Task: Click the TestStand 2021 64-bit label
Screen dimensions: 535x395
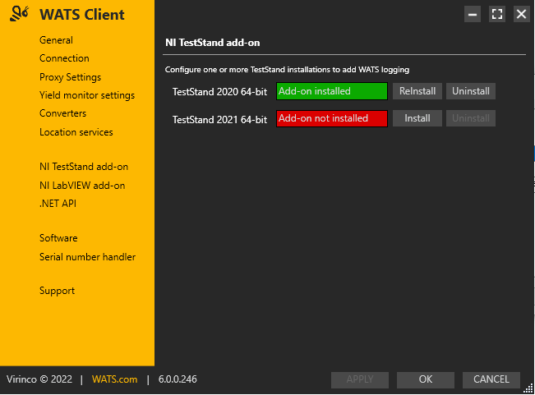Action: (x=219, y=120)
